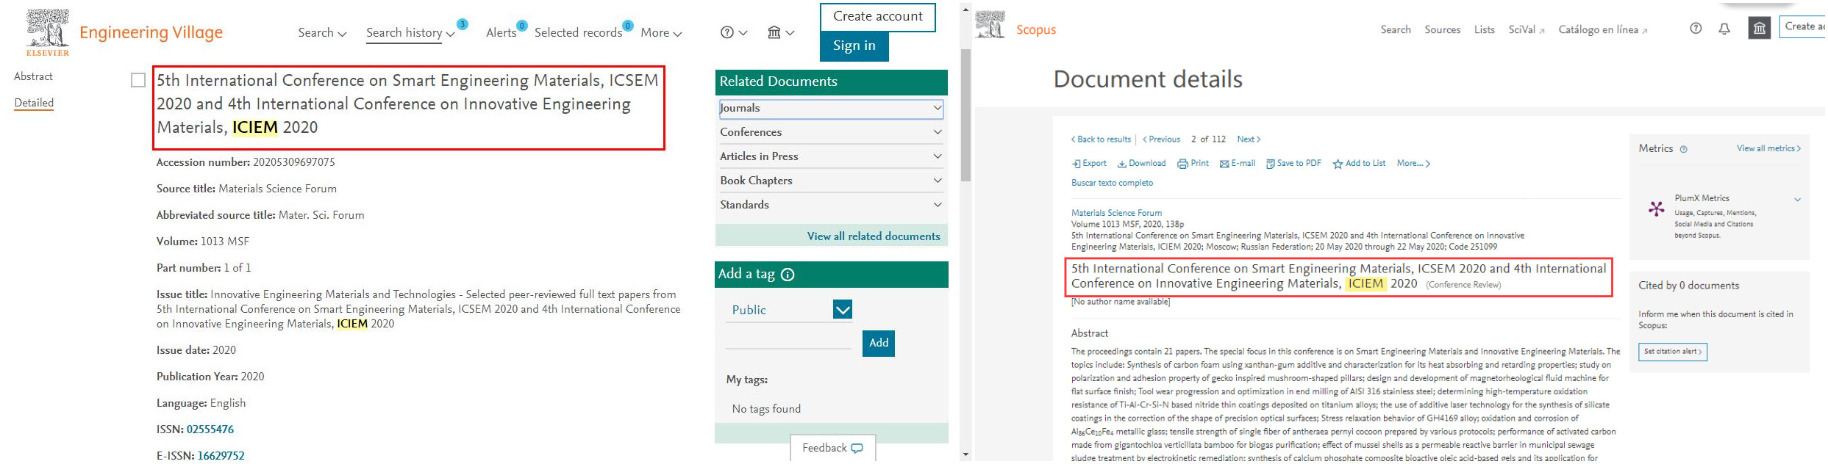Expand the Journals related documents section
Image resolution: width=1828 pixels, height=464 pixels.
pyautogui.click(x=831, y=108)
